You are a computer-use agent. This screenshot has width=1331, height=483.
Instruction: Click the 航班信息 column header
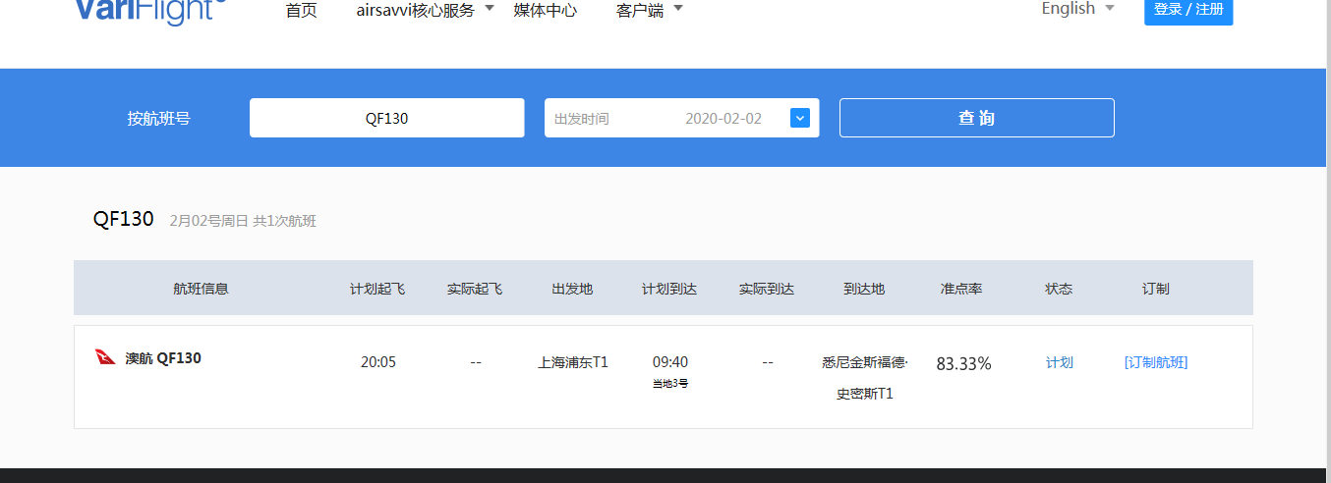click(x=201, y=289)
